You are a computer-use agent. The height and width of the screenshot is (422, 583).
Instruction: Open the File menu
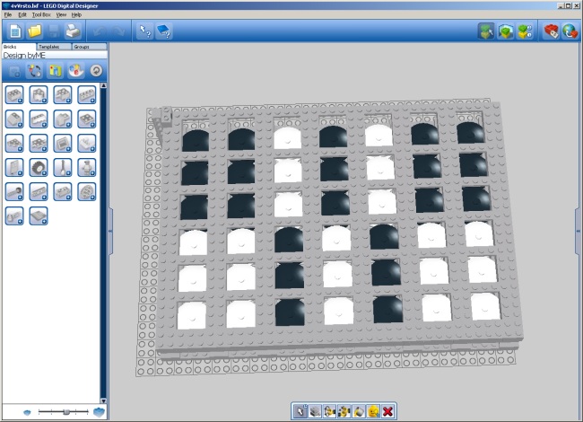[x=8, y=15]
